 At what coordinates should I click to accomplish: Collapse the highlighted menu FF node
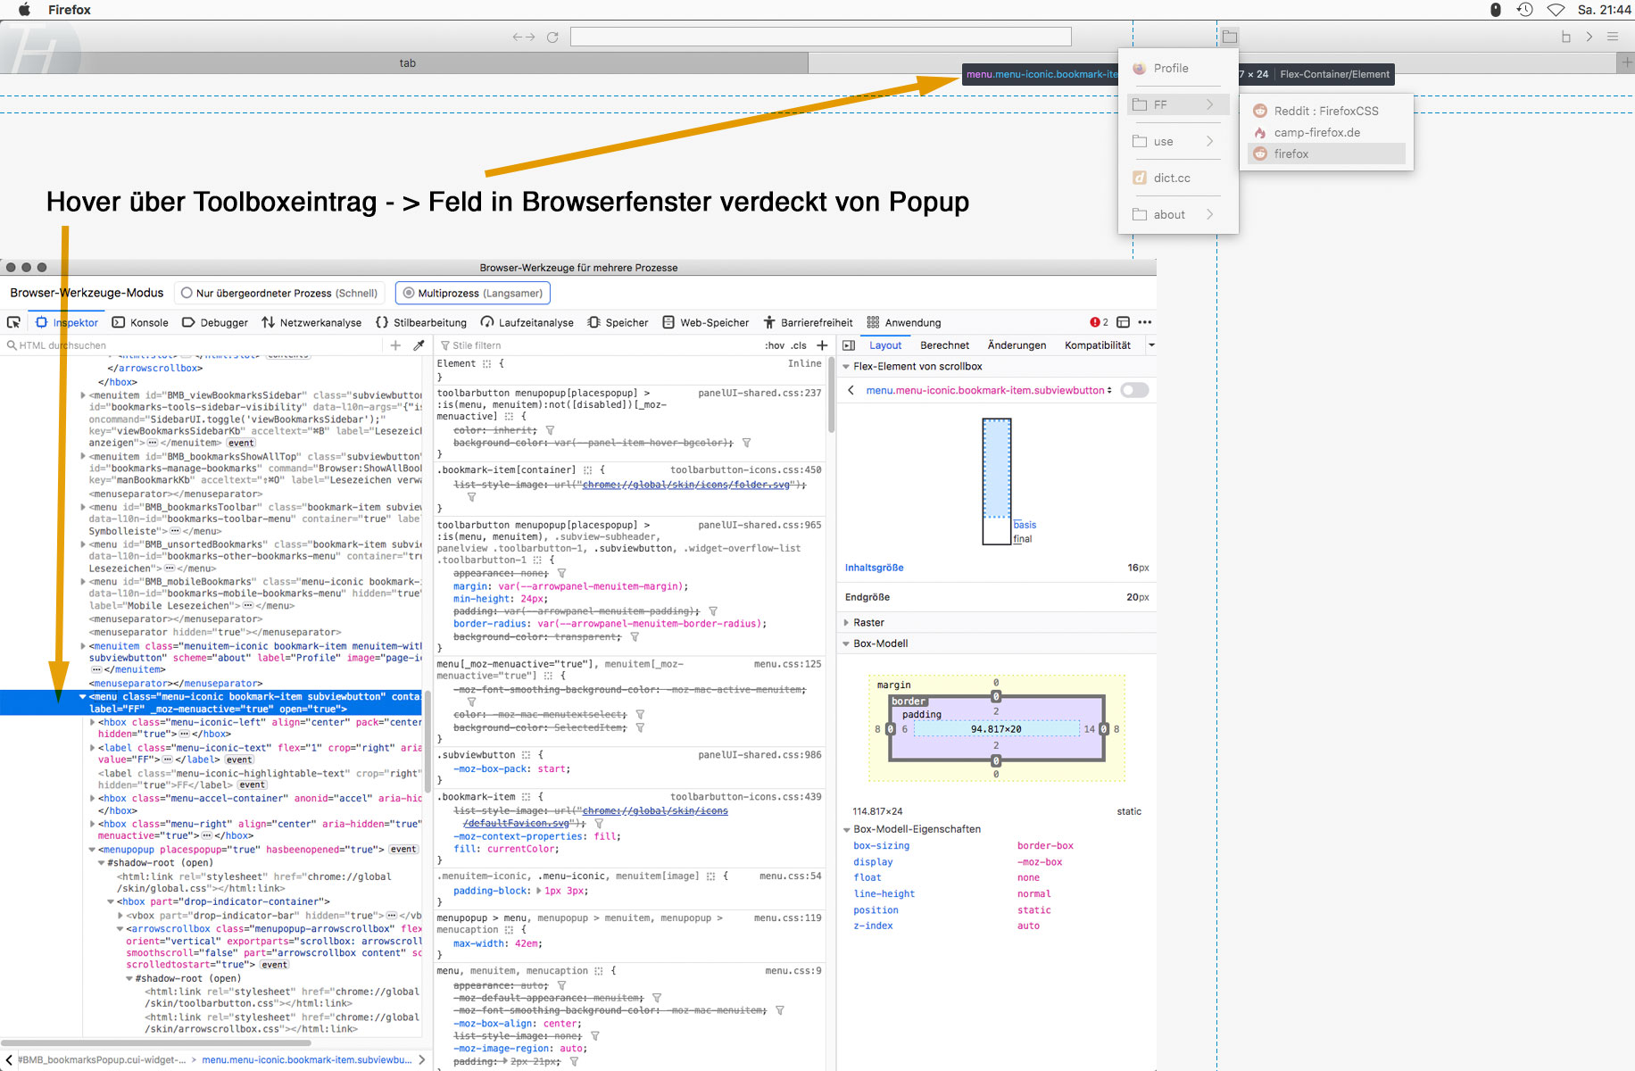(x=83, y=697)
